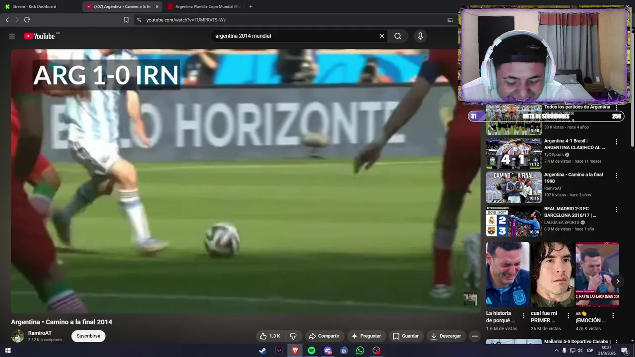The width and height of the screenshot is (635, 357).
Task: Open cual fue mi PRIMER short thumbnail
Action: coord(552,274)
